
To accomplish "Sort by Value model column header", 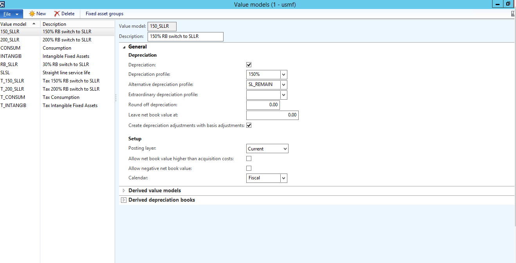I will click(x=20, y=24).
